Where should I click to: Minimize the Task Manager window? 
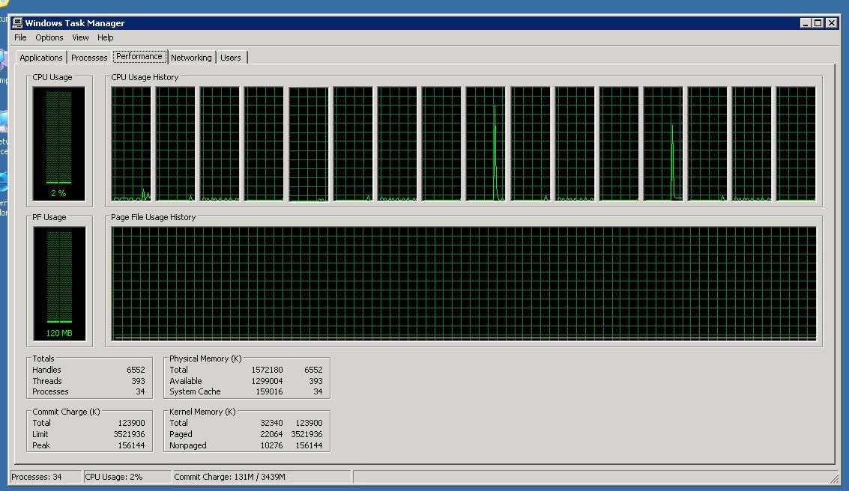click(x=806, y=23)
